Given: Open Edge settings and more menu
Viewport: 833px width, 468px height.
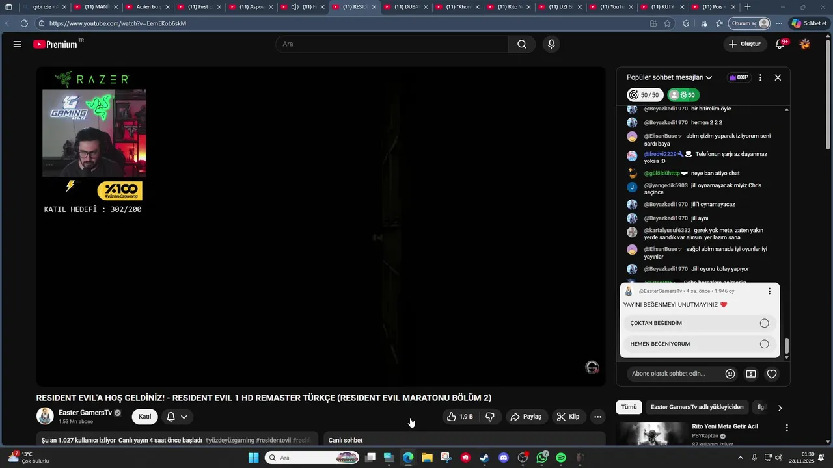Looking at the screenshot, I should [x=779, y=23].
